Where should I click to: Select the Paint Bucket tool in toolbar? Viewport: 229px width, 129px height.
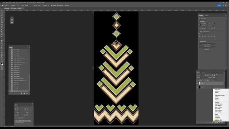coord(2,39)
